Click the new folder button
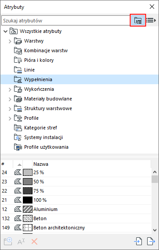 pos(8,241)
